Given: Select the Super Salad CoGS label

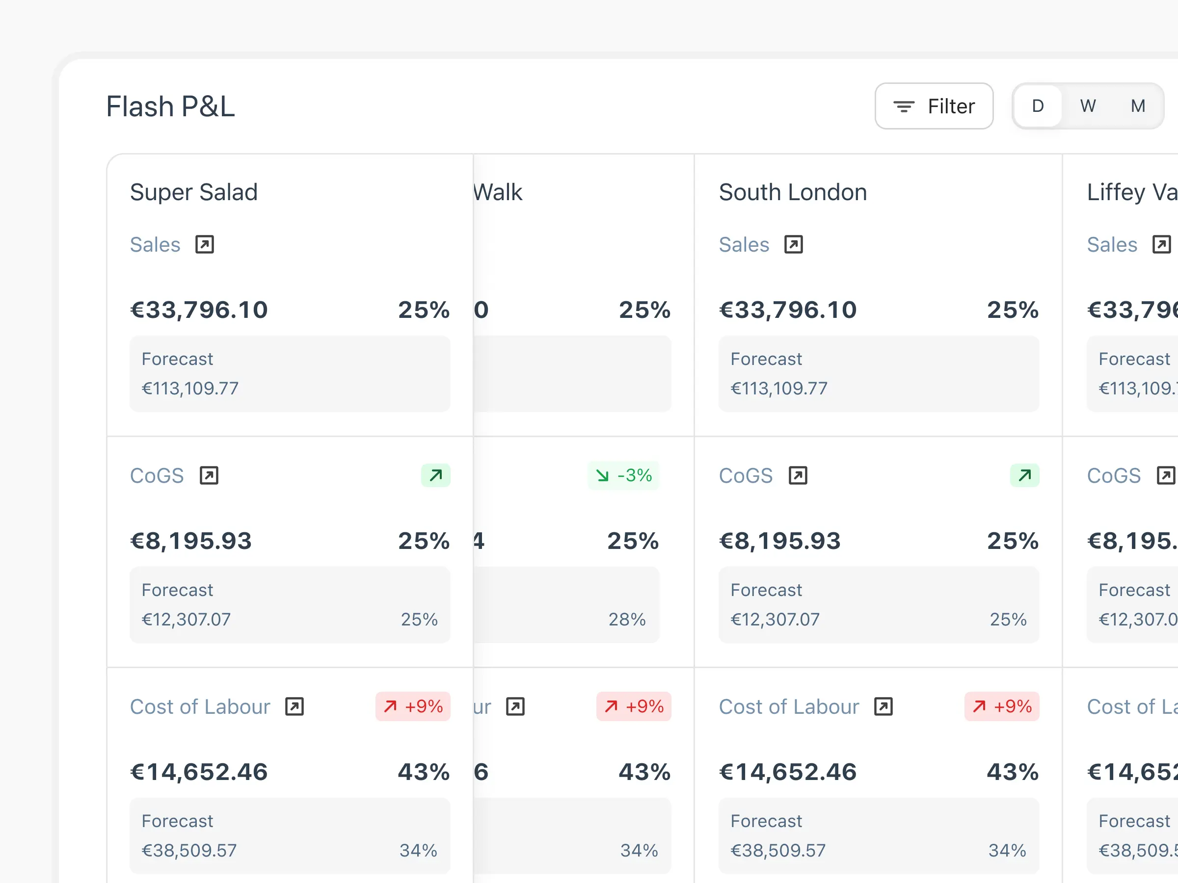Looking at the screenshot, I should [157, 475].
